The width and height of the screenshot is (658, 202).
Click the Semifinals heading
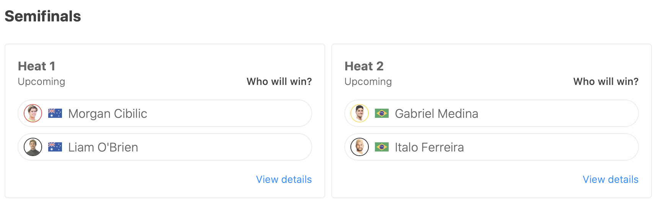tap(43, 16)
